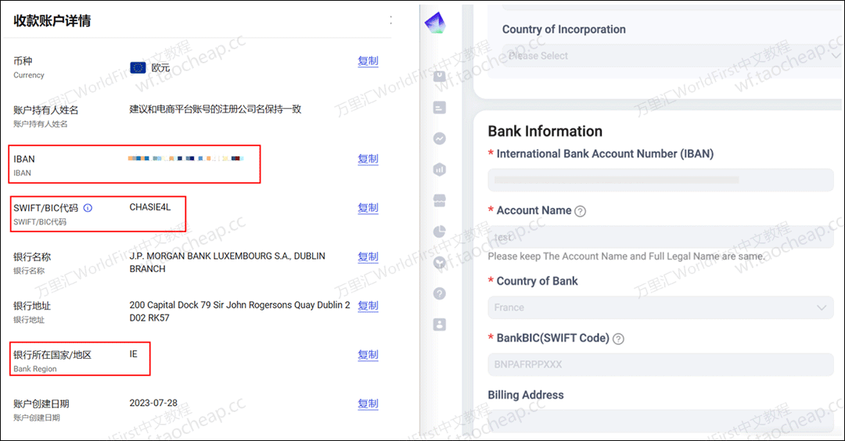Image resolution: width=845 pixels, height=441 pixels.
Task: Open the help question mark sidebar icon
Action: coord(439,293)
